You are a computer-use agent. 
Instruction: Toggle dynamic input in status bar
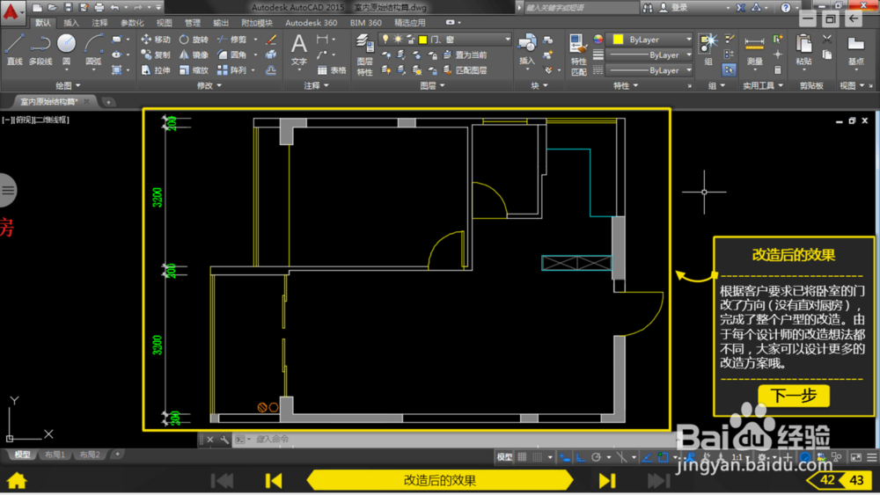click(x=565, y=457)
